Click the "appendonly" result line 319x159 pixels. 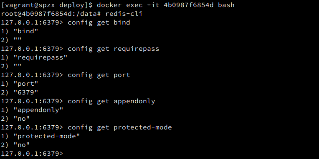pos(32,110)
